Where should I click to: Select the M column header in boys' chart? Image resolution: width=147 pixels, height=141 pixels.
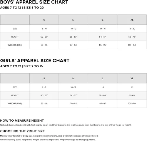point(73,20)
